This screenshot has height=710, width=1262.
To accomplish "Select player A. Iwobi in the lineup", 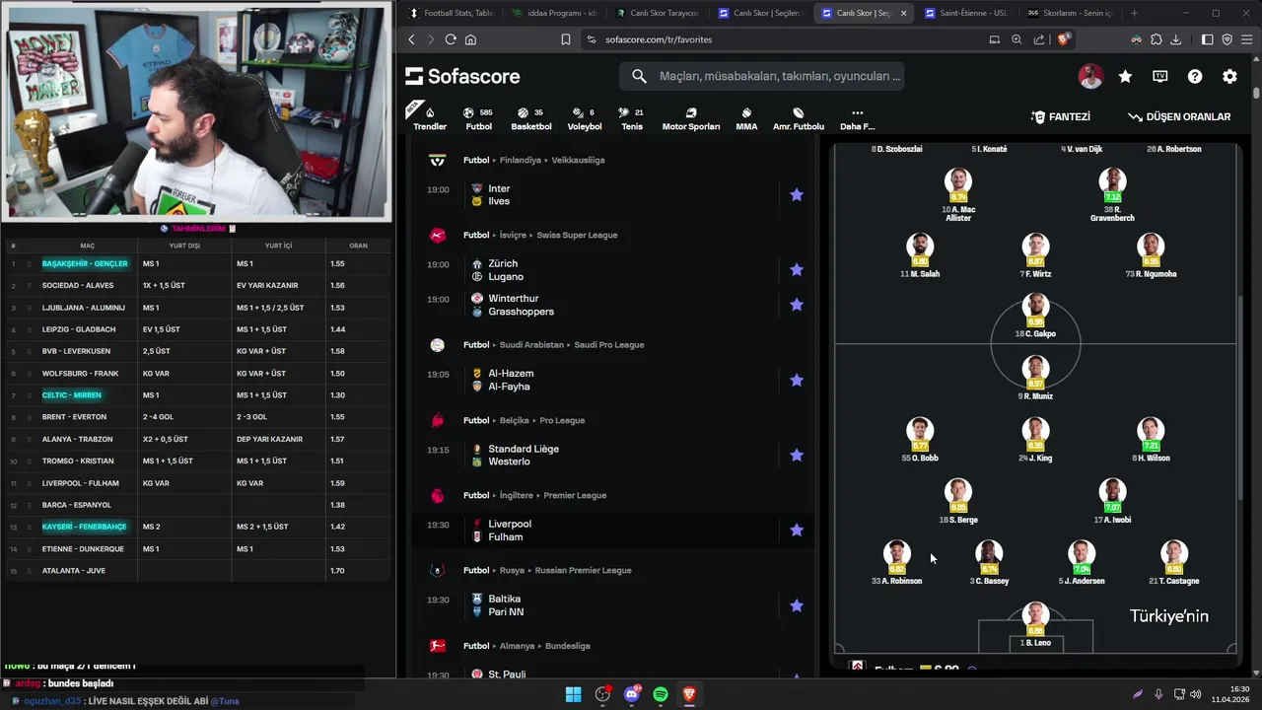I will (1112, 501).
